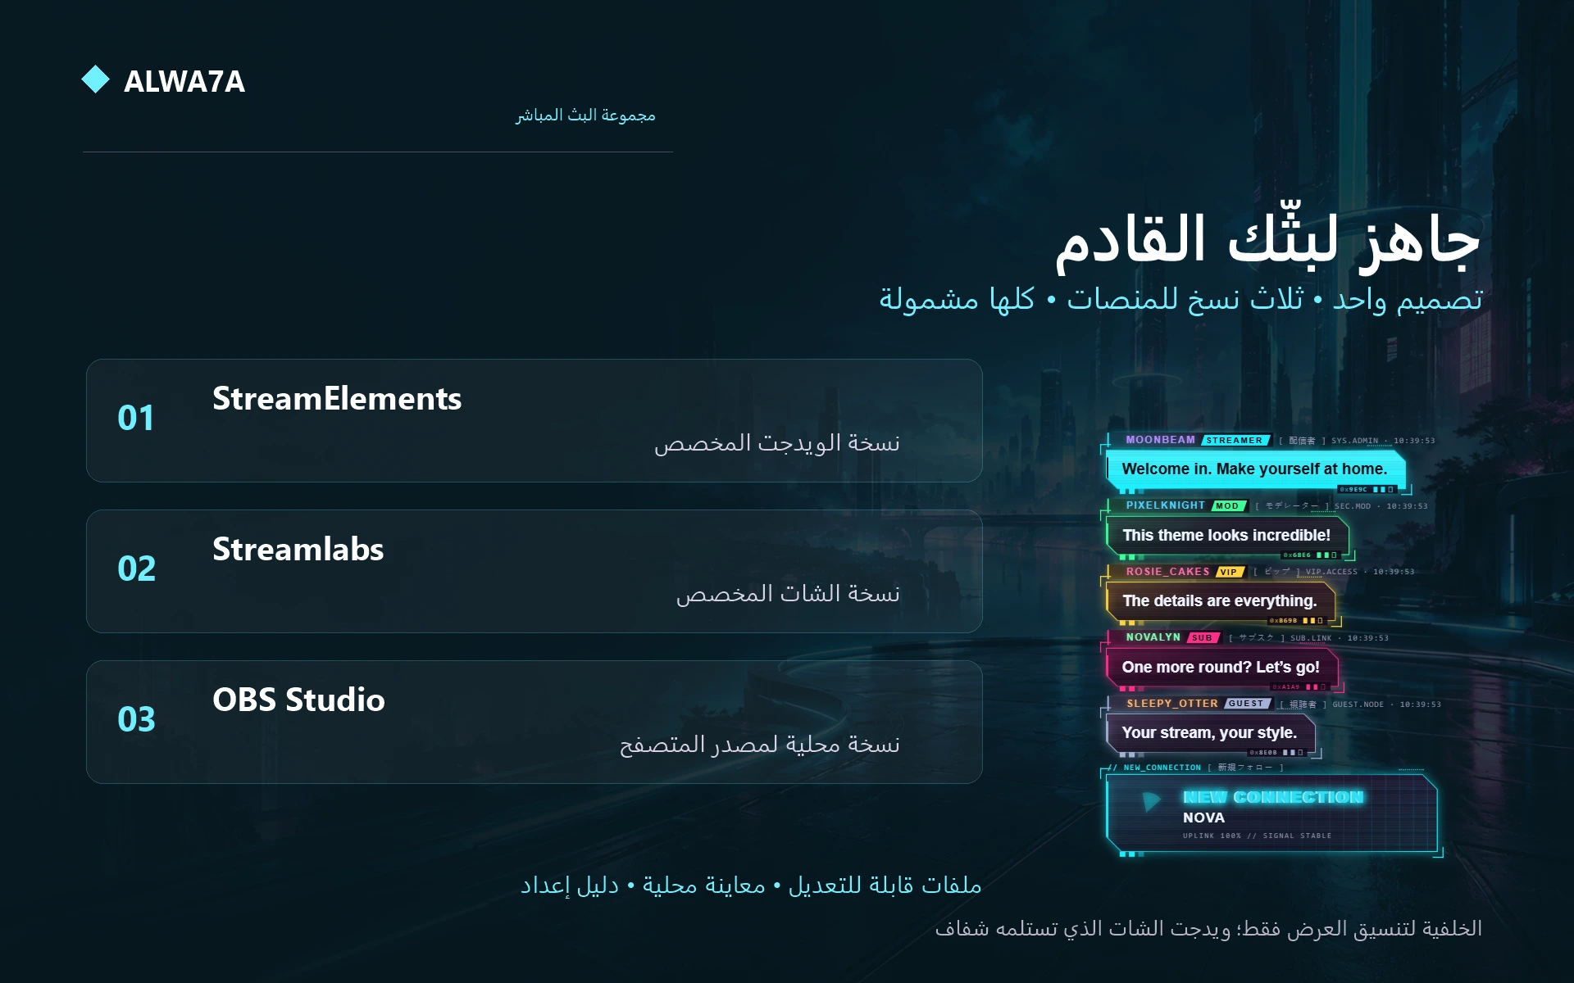Click the footer note starting with الخلفية لتنسيق
The width and height of the screenshot is (1574, 983).
tap(1208, 929)
